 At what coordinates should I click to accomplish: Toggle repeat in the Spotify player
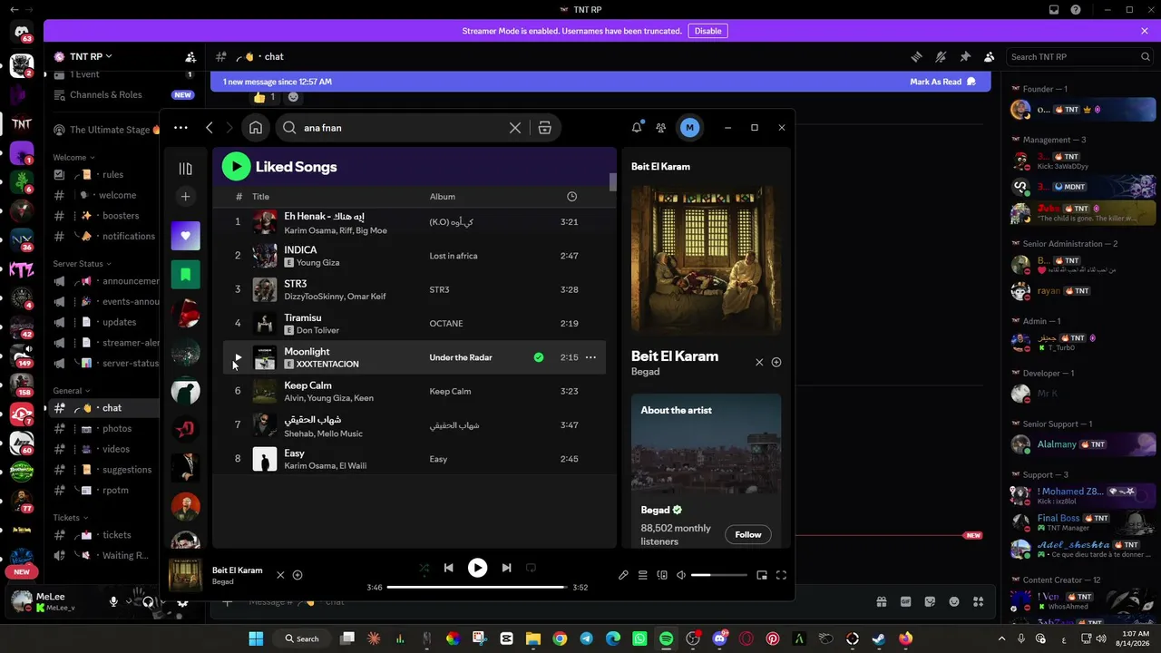pyautogui.click(x=531, y=568)
